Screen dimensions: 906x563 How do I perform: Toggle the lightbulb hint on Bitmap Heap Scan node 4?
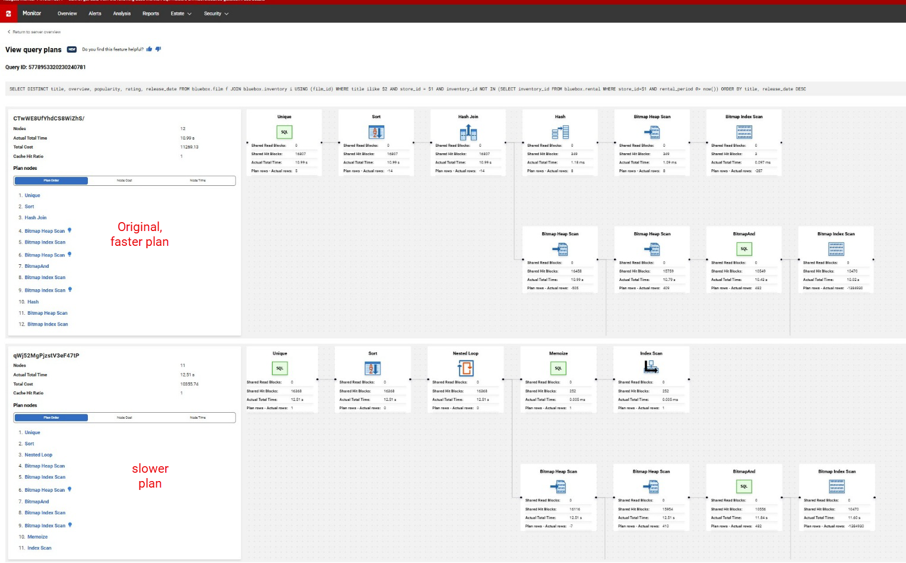[70, 230]
